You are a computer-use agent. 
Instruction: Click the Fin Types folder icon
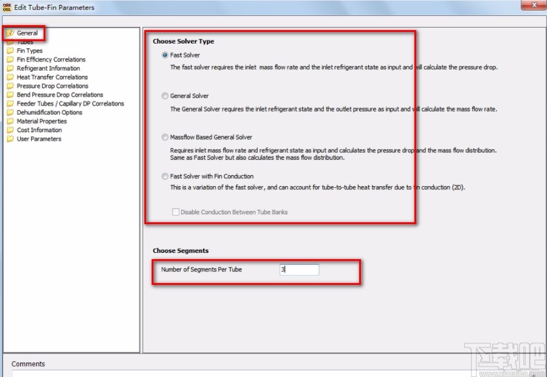point(10,51)
